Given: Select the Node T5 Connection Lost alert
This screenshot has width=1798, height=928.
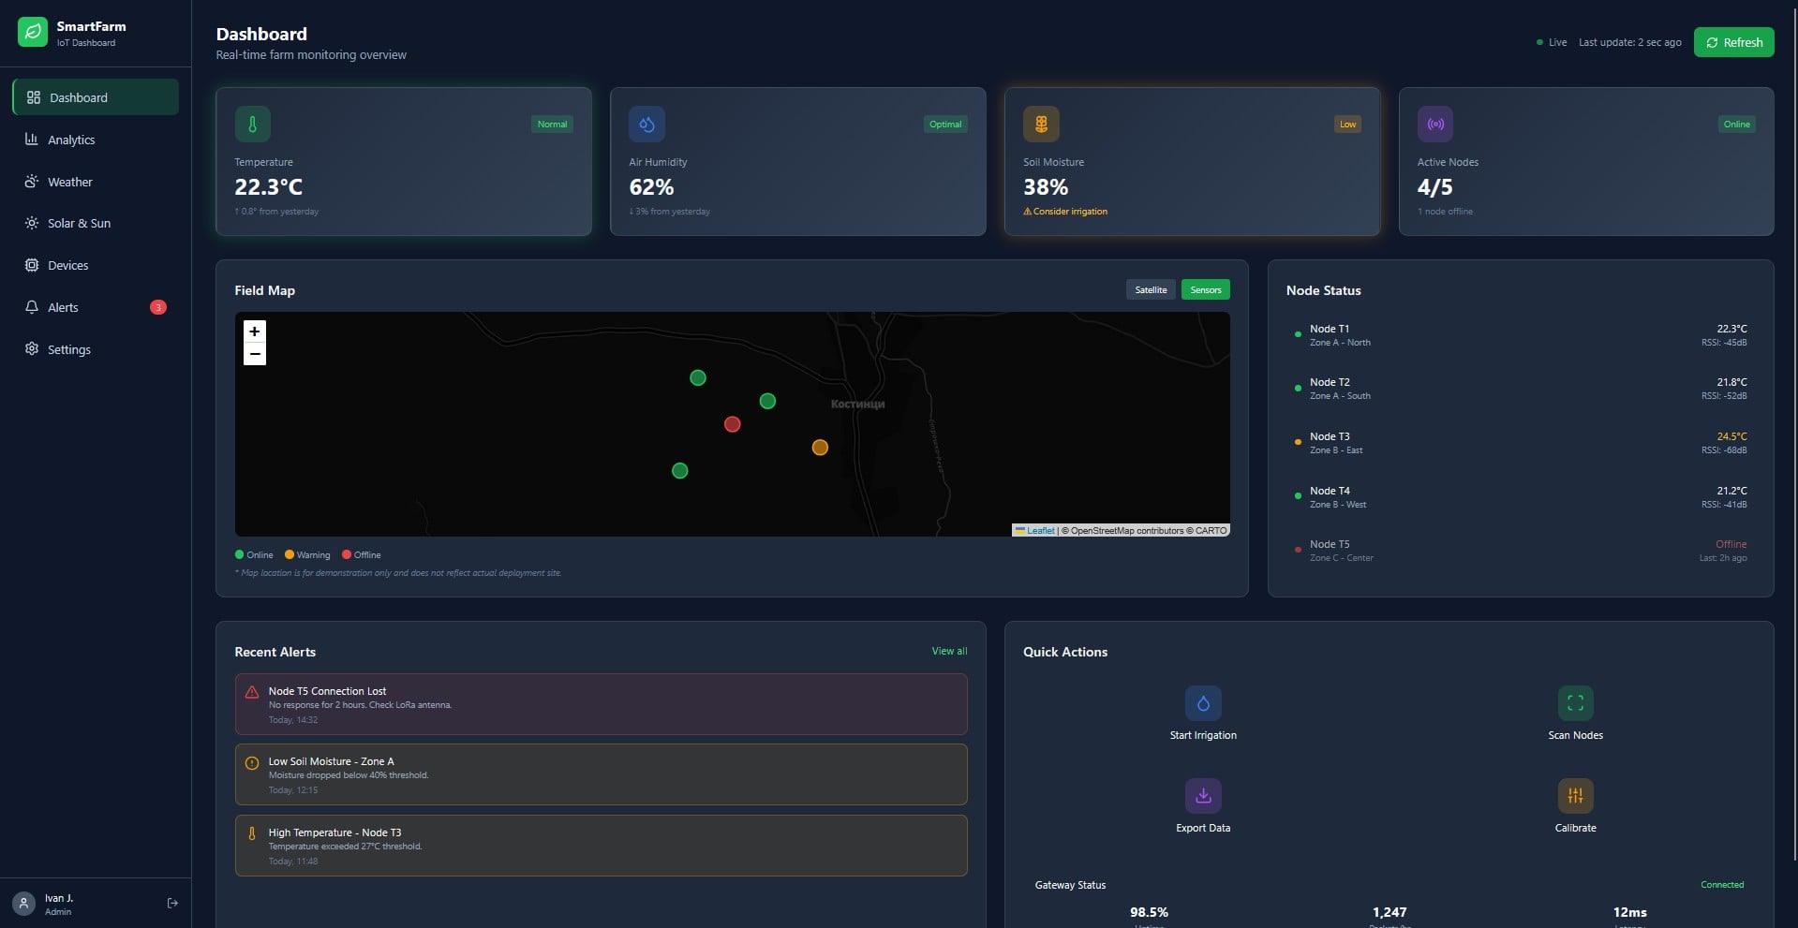Looking at the screenshot, I should [x=601, y=704].
